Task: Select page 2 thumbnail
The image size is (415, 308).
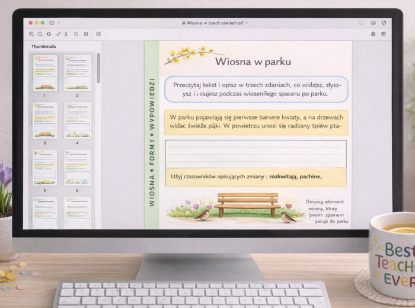Action: click(x=78, y=73)
